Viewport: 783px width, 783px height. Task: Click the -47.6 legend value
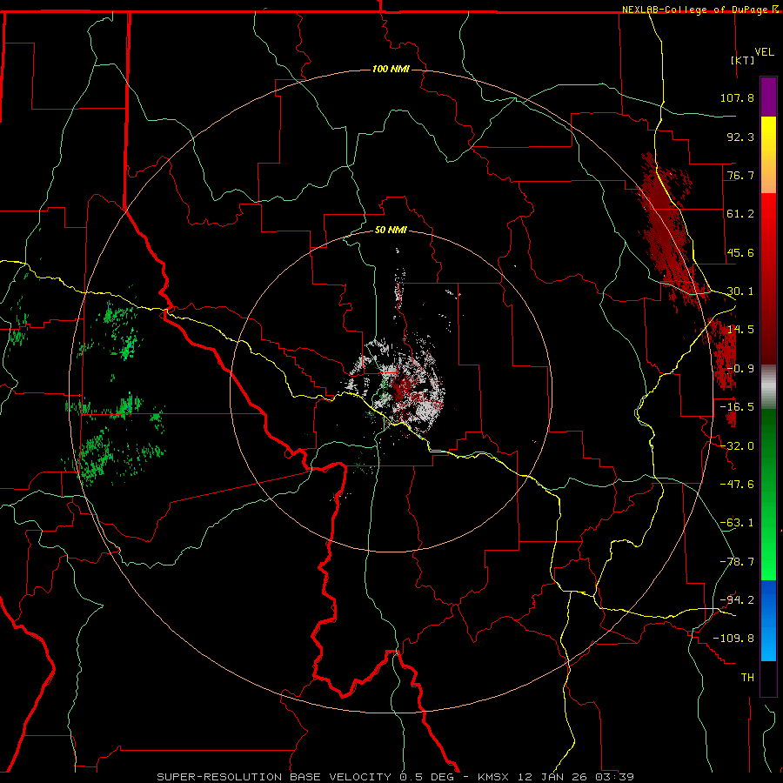[737, 485]
